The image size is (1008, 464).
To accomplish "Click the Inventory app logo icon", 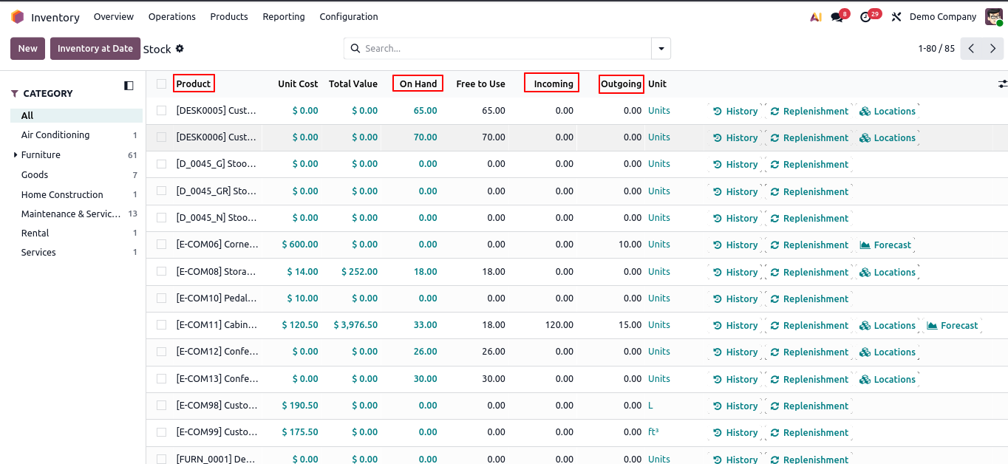I will 17,17.
